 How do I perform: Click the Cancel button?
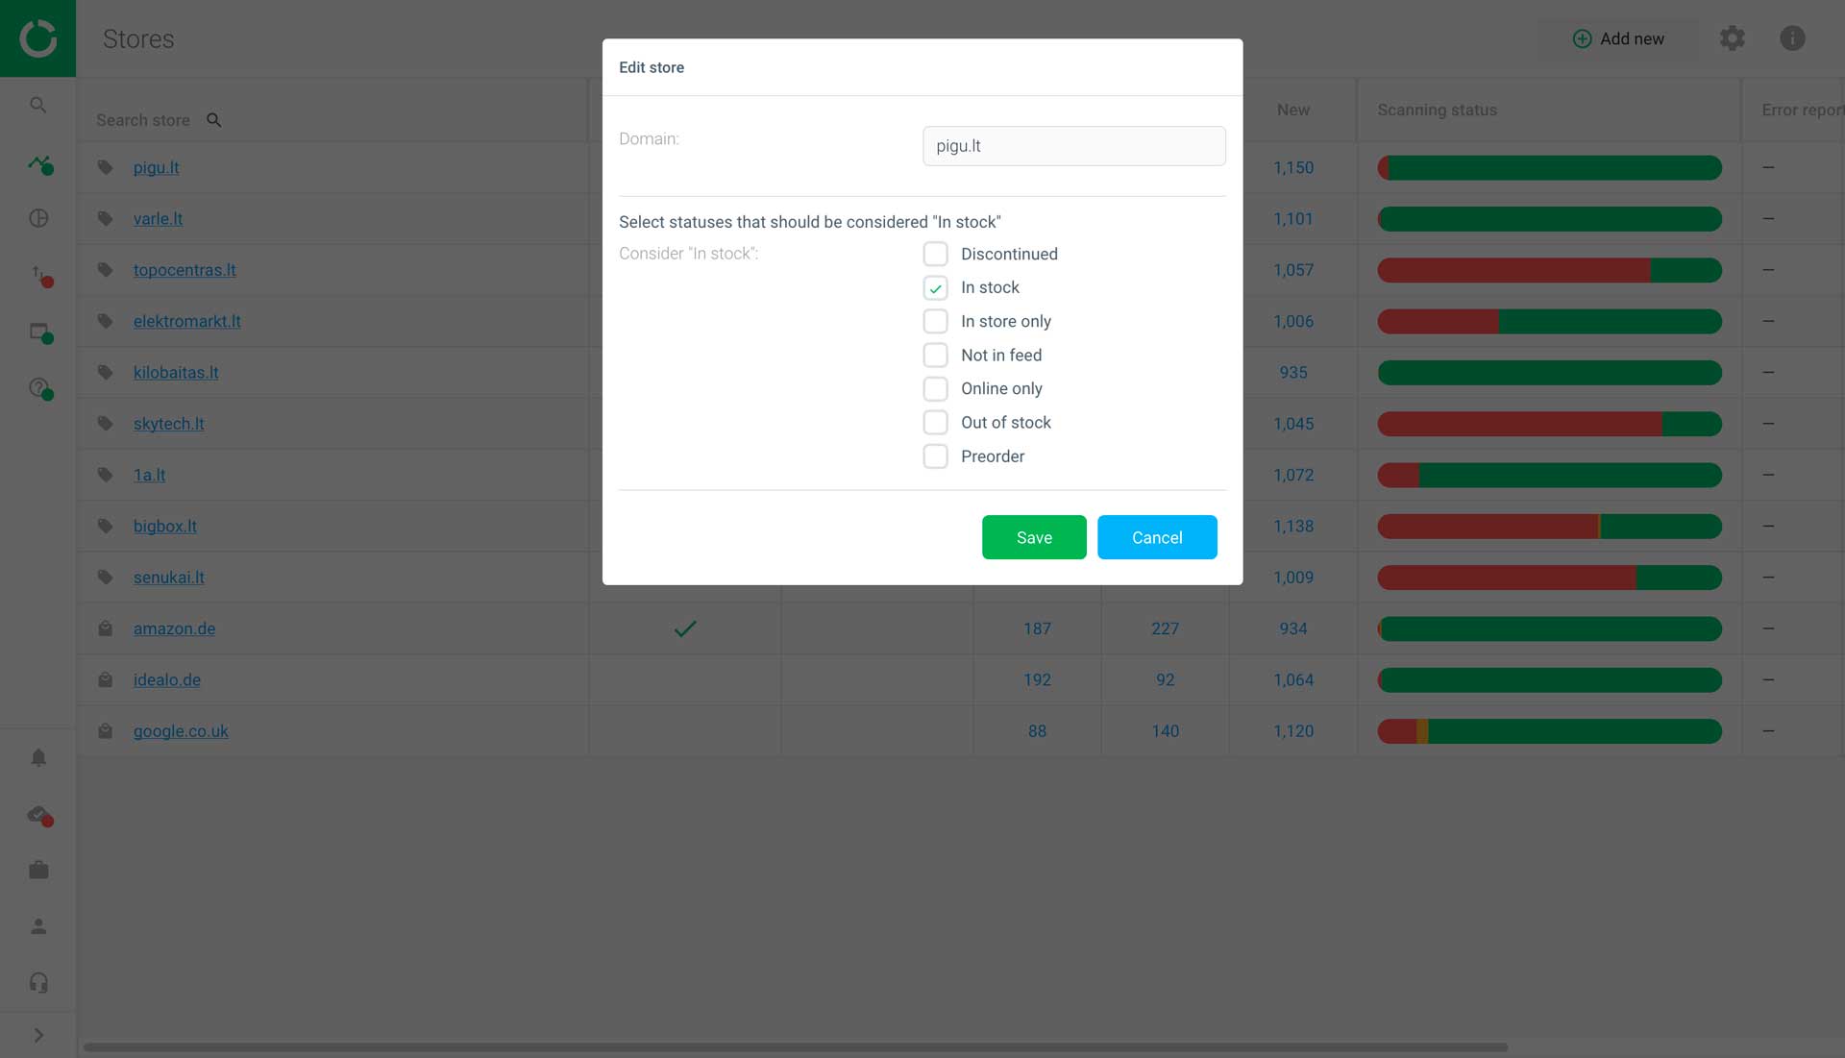tap(1157, 537)
